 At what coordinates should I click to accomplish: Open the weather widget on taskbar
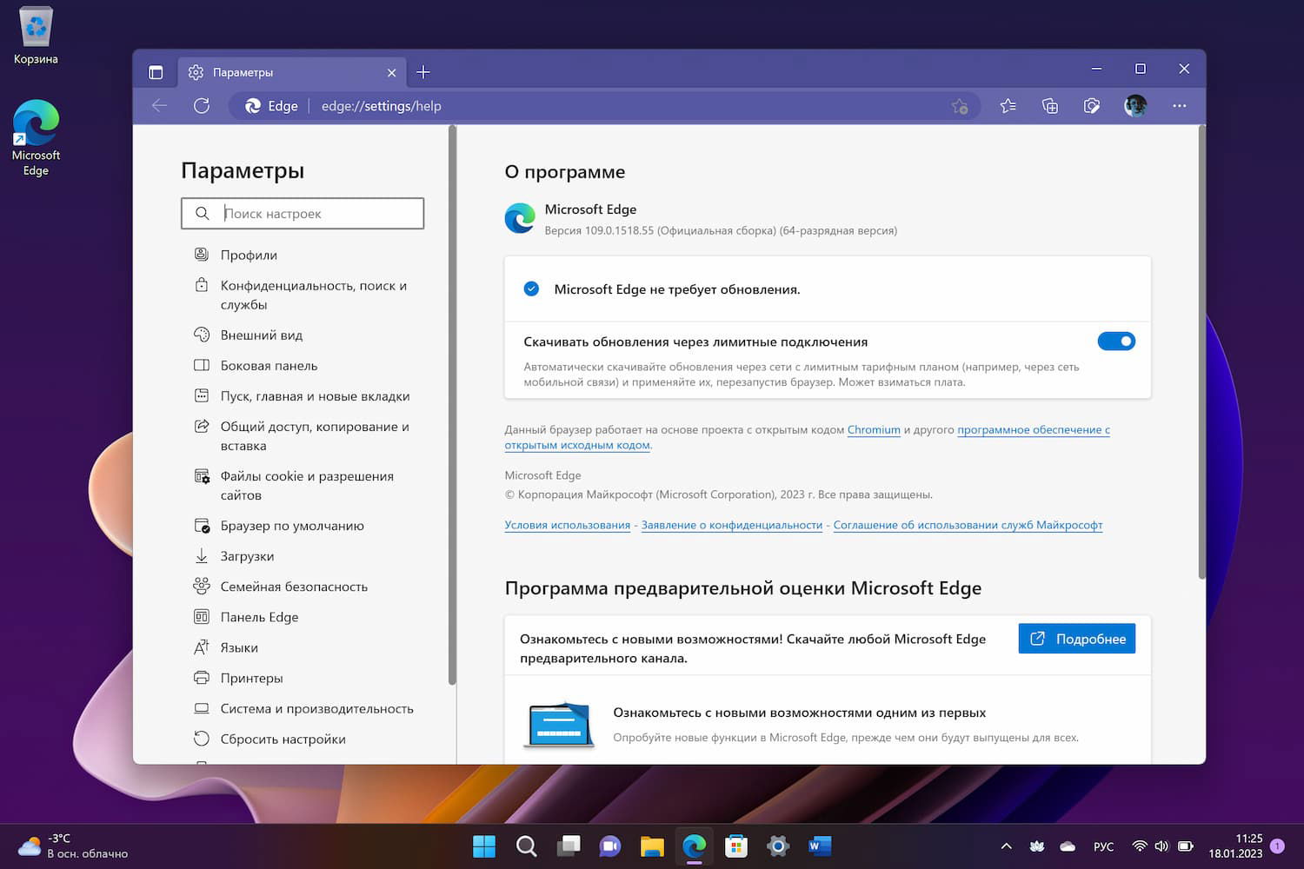coord(73,846)
